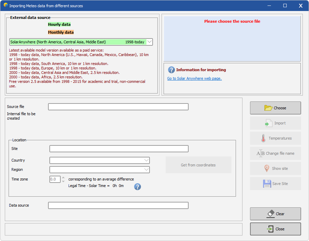Maximize the Importing Meteo data window
This screenshot has height=241, width=309.
pyautogui.click(x=285, y=6)
